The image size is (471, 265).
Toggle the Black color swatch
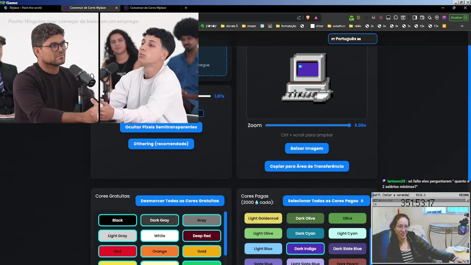pyautogui.click(x=117, y=220)
